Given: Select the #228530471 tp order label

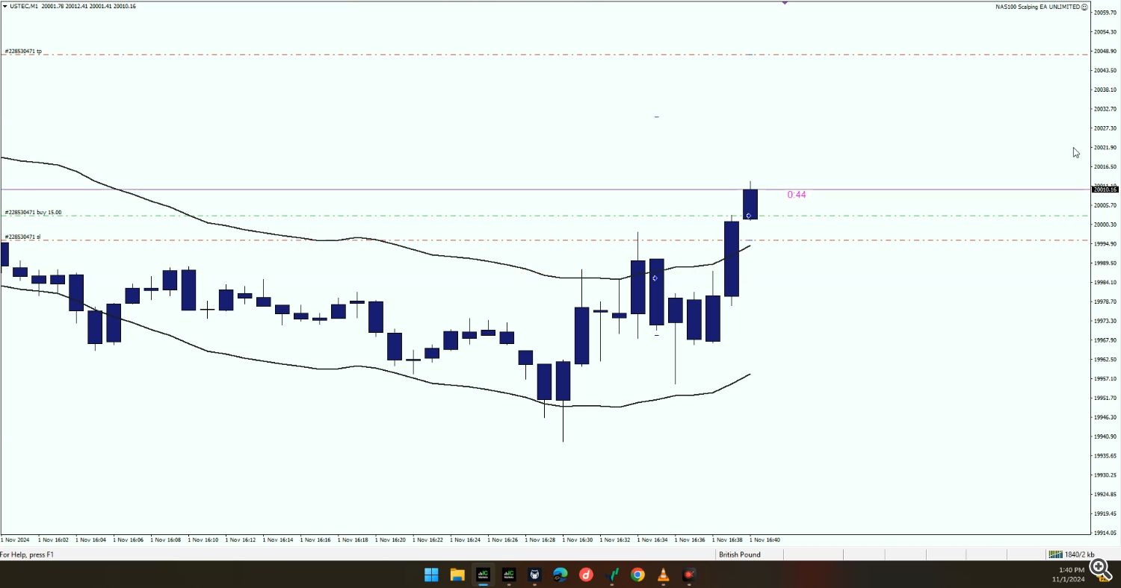Looking at the screenshot, I should pos(23,51).
